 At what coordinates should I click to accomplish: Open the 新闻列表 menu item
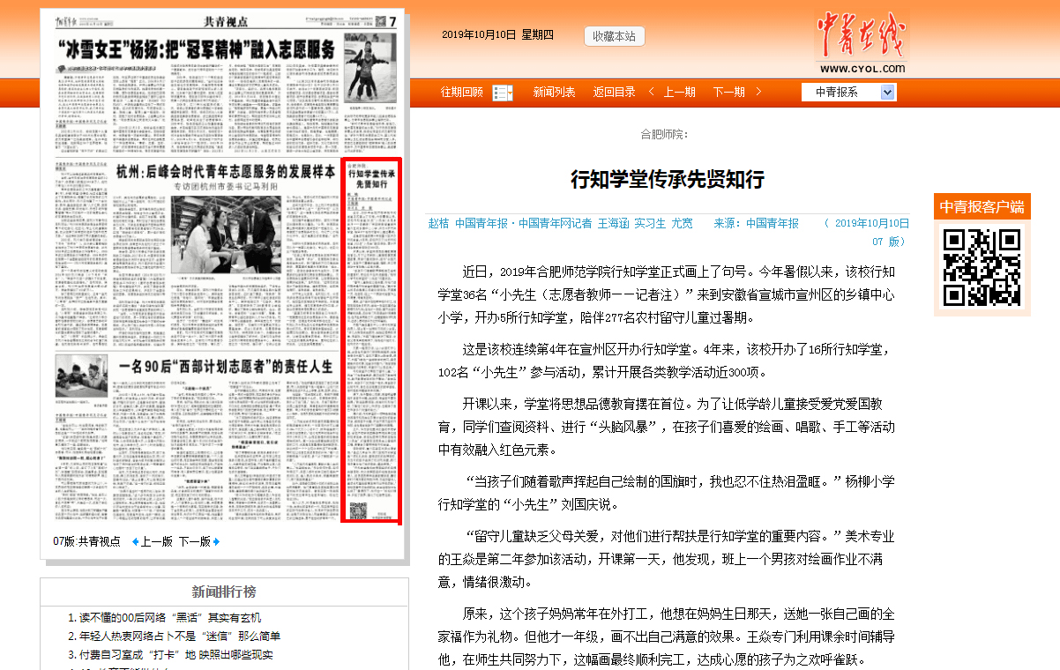coord(554,92)
